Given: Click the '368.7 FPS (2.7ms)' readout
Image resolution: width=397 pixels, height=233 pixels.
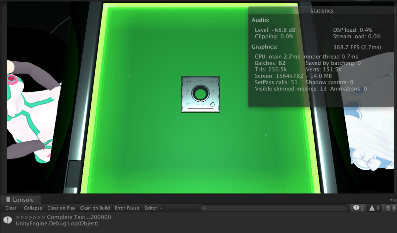Looking at the screenshot, I should pyautogui.click(x=357, y=47).
